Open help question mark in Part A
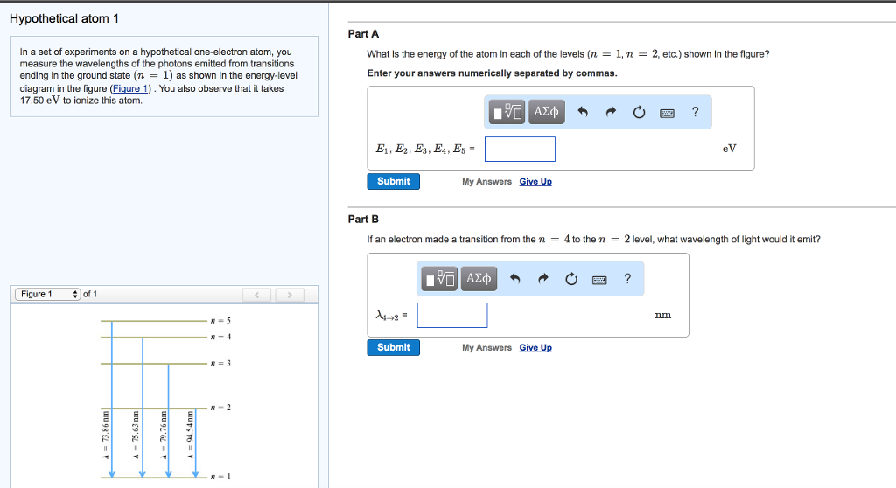Viewport: 896px width, 488px height. click(x=695, y=112)
